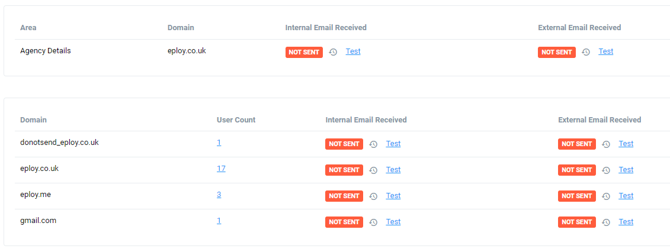Run internal email Test for gmail.com
670x252 pixels.
click(x=393, y=221)
